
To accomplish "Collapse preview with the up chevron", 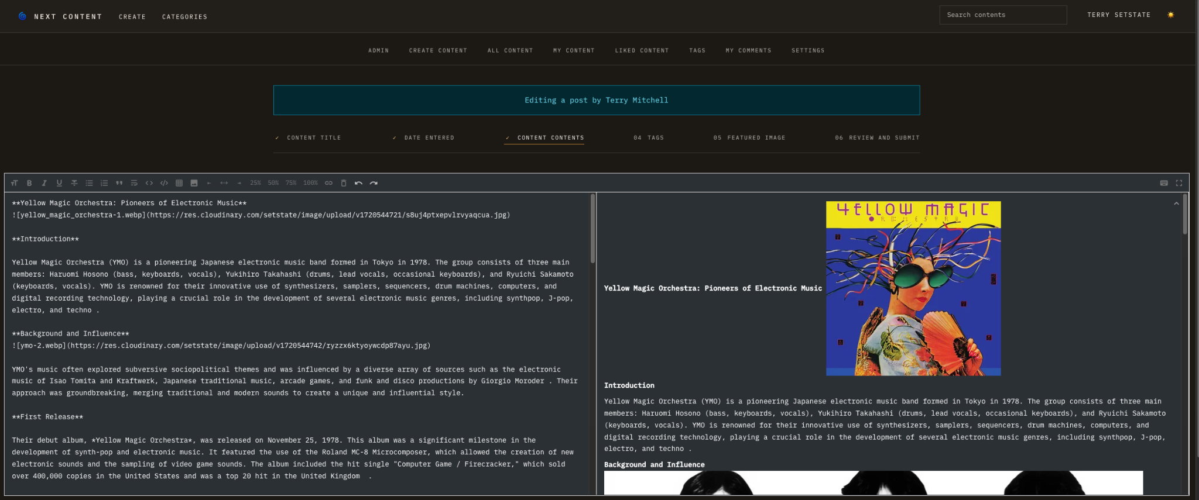I will (x=1176, y=204).
